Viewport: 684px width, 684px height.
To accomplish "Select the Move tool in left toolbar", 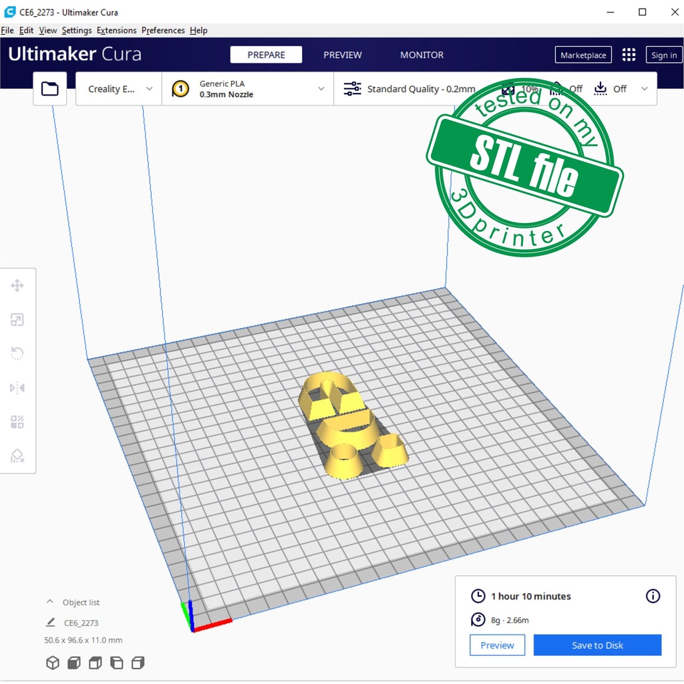I will [x=17, y=286].
